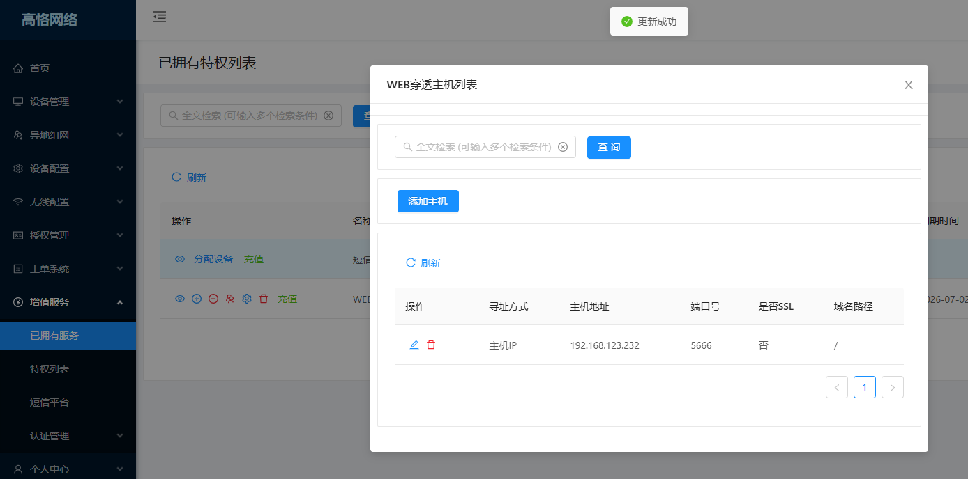968x479 pixels.
Task: Click the 授权管理 ID card icon
Action: pyautogui.click(x=18, y=235)
